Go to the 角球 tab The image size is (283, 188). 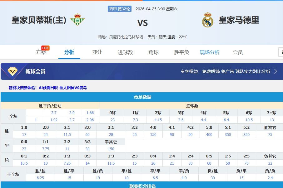click(x=153, y=52)
